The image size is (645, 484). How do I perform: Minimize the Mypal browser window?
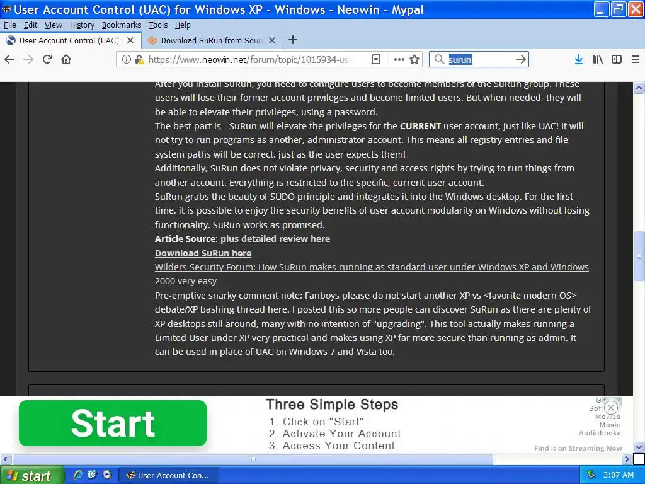tap(602, 9)
